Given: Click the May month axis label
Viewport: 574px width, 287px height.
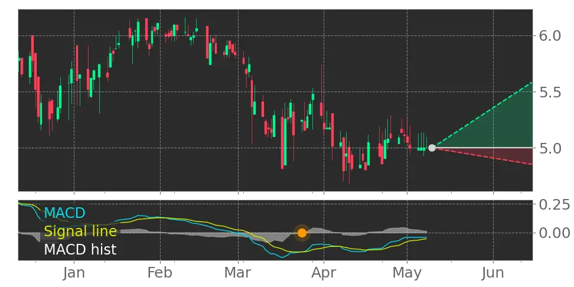Looking at the screenshot, I should 407,274.
